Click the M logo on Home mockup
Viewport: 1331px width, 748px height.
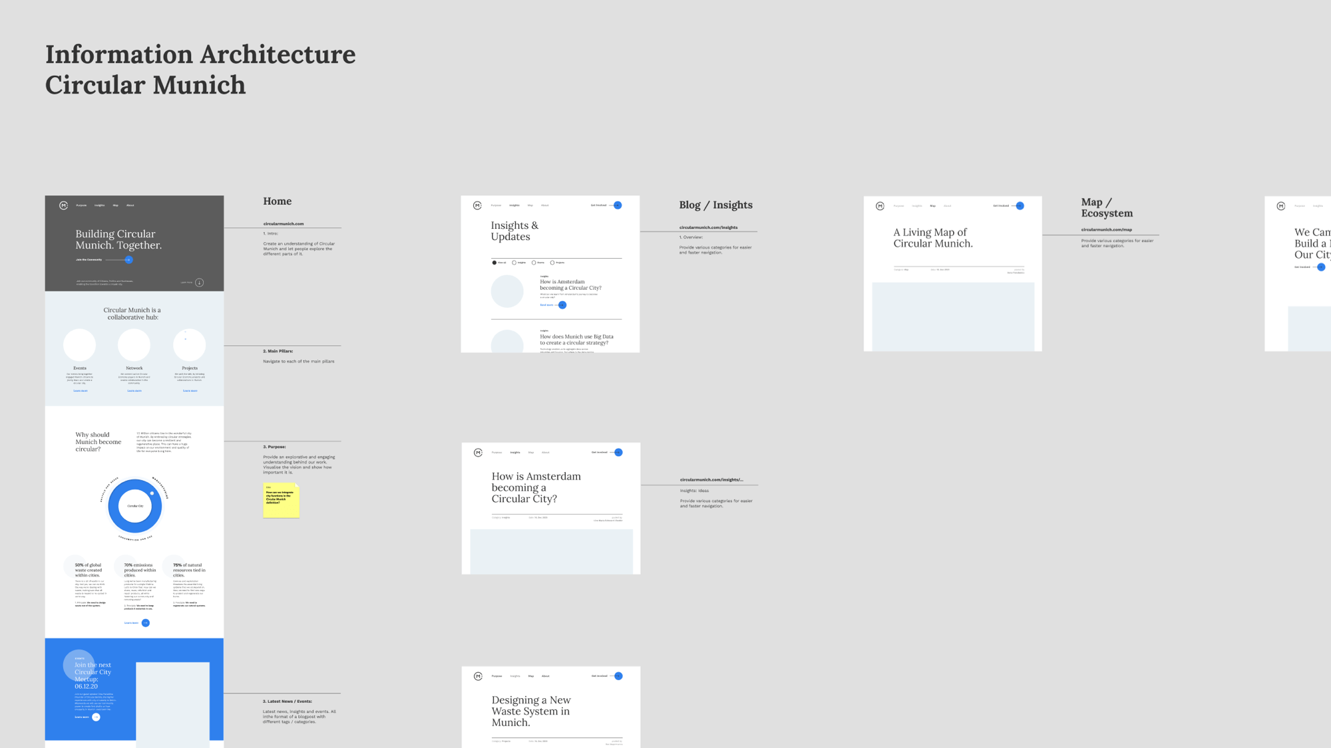coord(63,205)
